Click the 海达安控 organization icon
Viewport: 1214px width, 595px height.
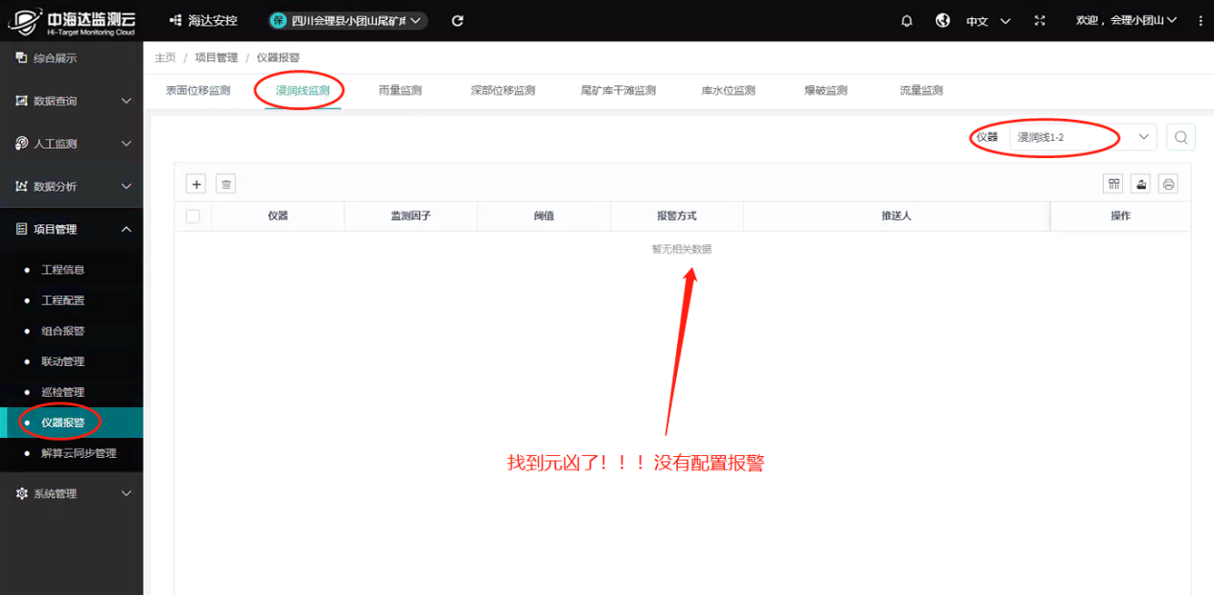coord(175,20)
